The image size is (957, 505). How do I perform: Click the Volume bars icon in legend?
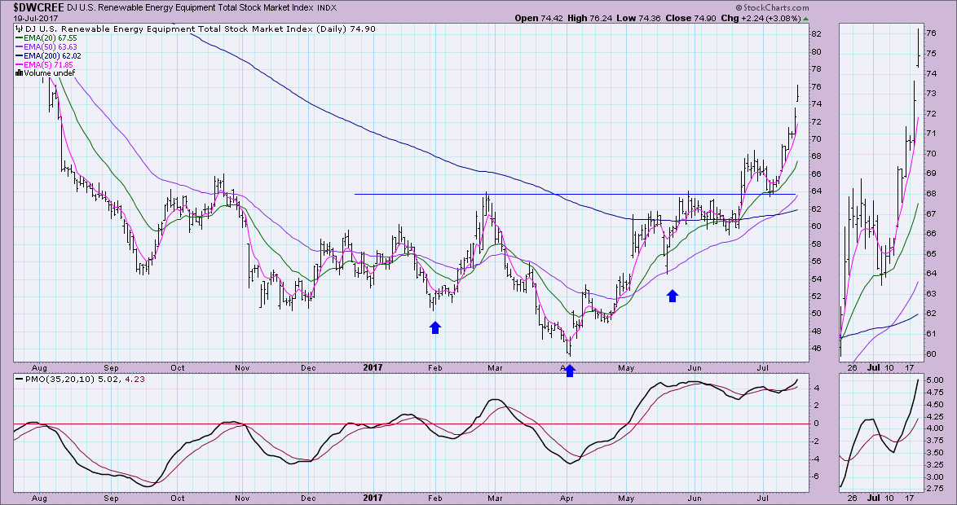[20, 73]
